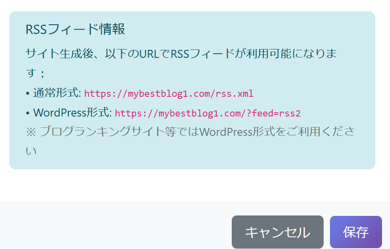Viewport: 390px width, 249px height.
Task: Click the キャンセル button
Action: point(277,232)
